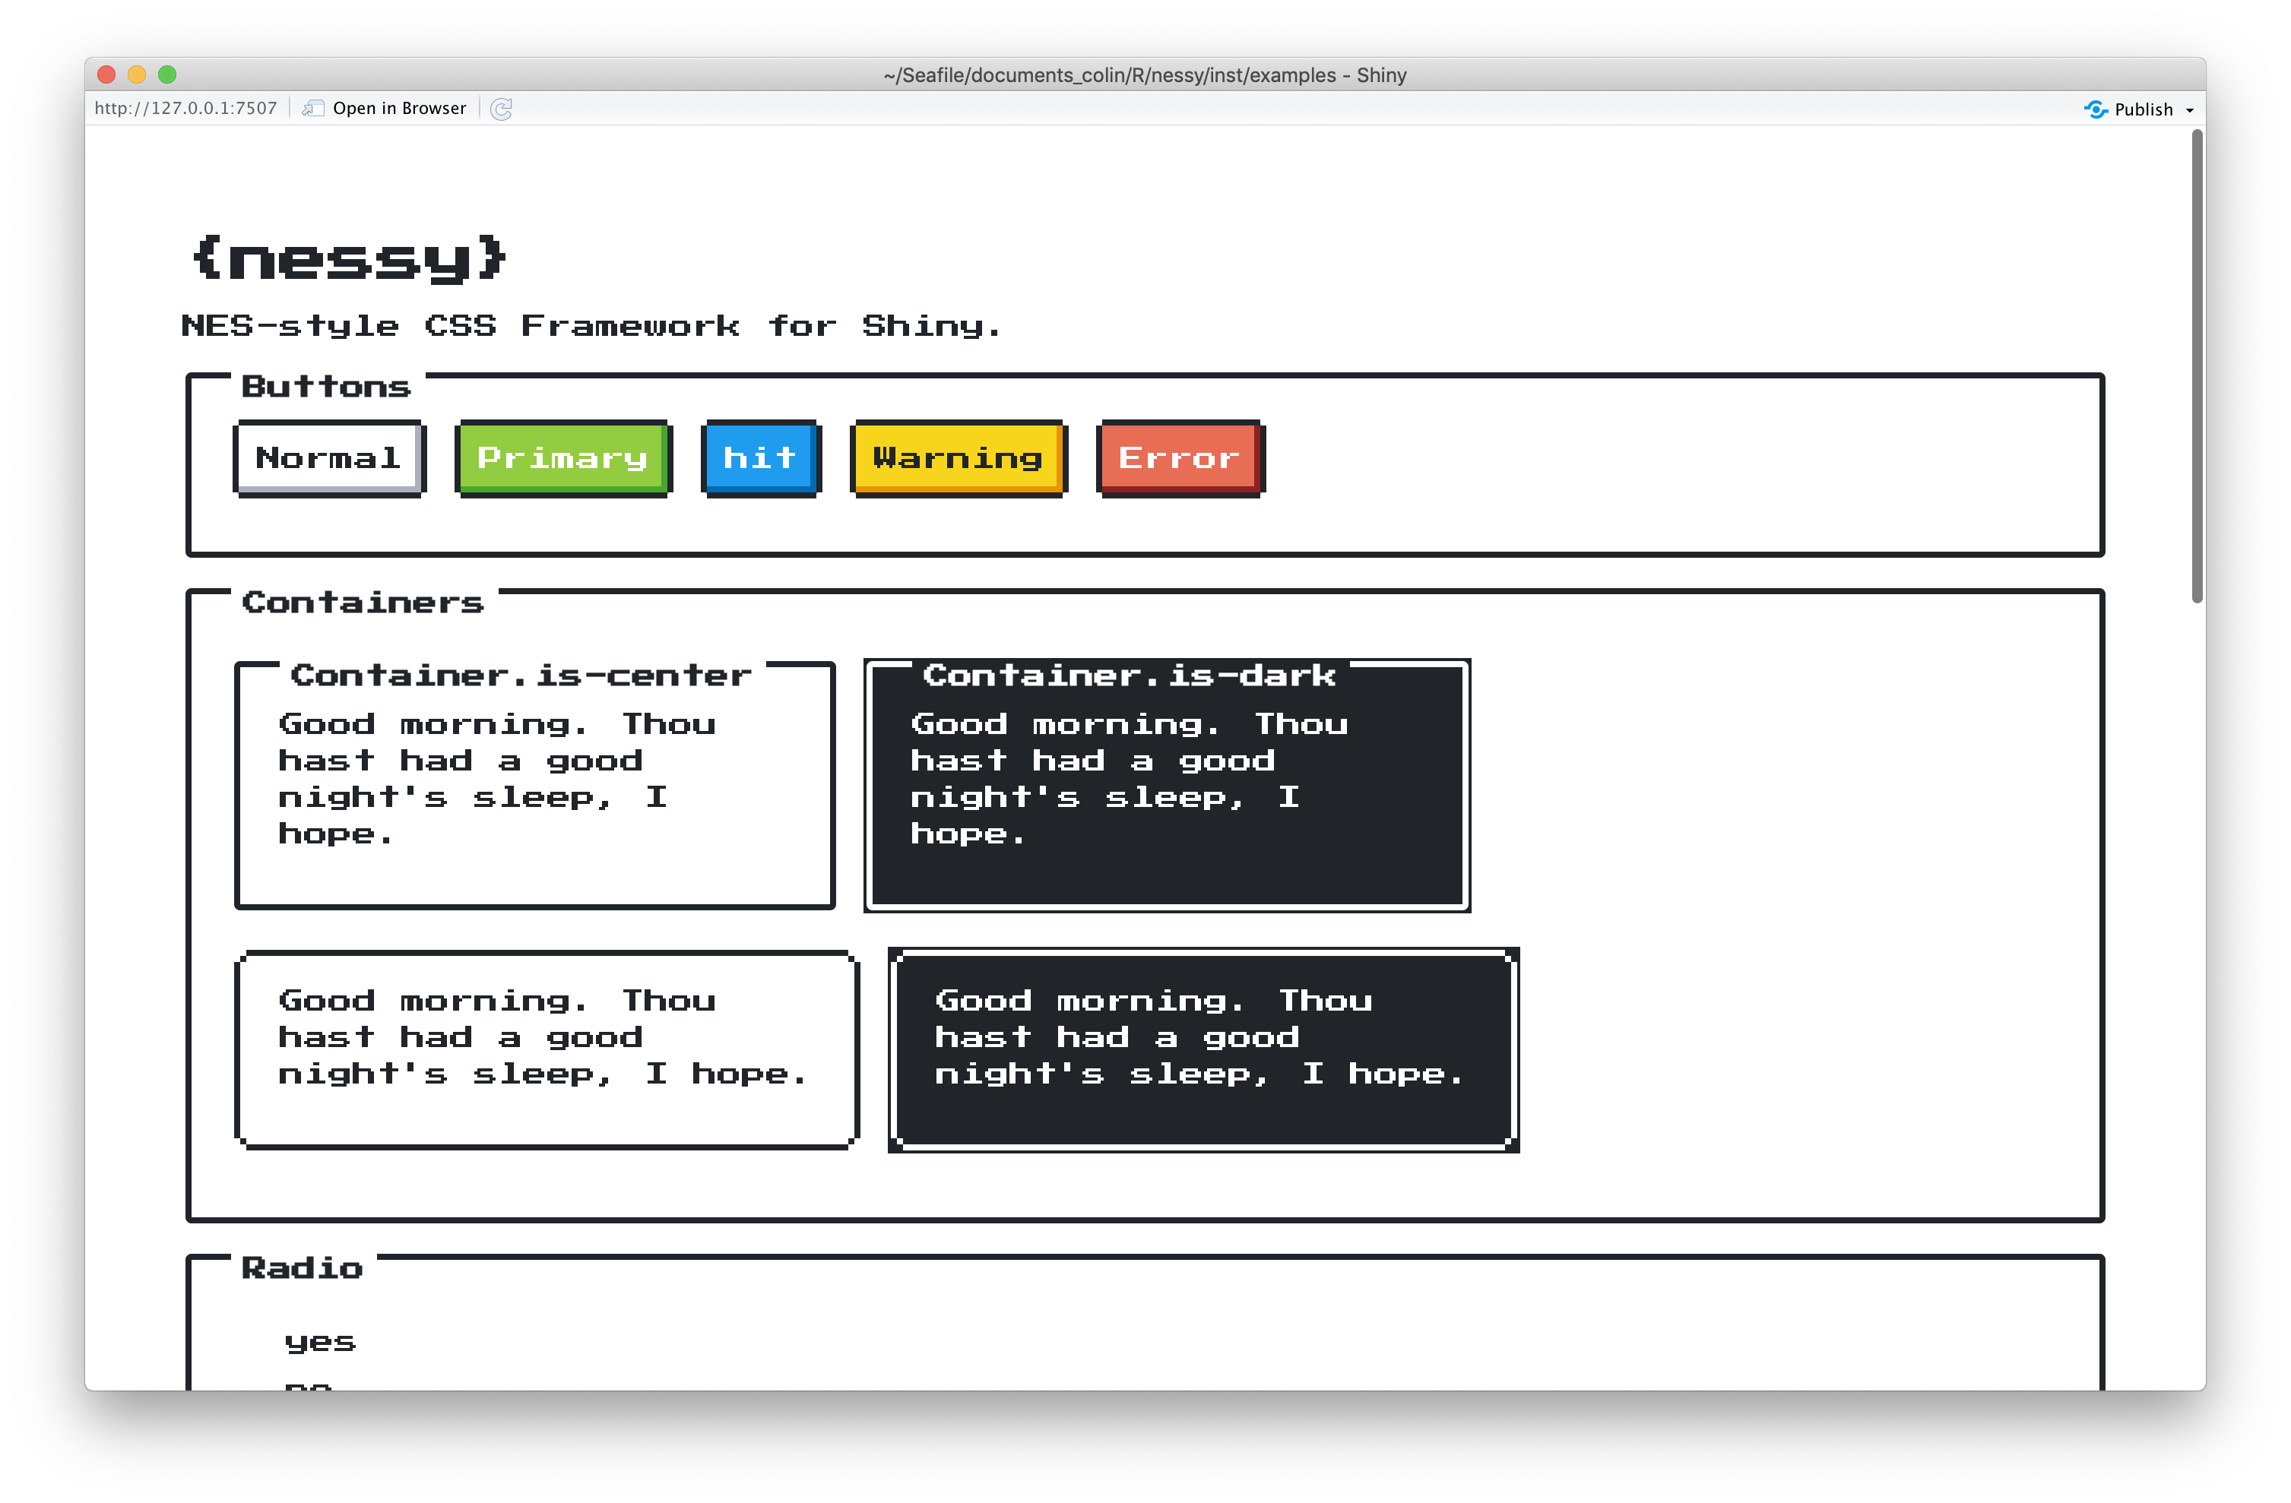This screenshot has width=2291, height=1503.
Task: Click the vertical scrollbar thumb
Action: click(x=2197, y=365)
